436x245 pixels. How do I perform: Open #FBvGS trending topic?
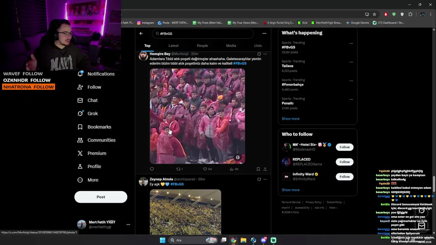pos(289,47)
